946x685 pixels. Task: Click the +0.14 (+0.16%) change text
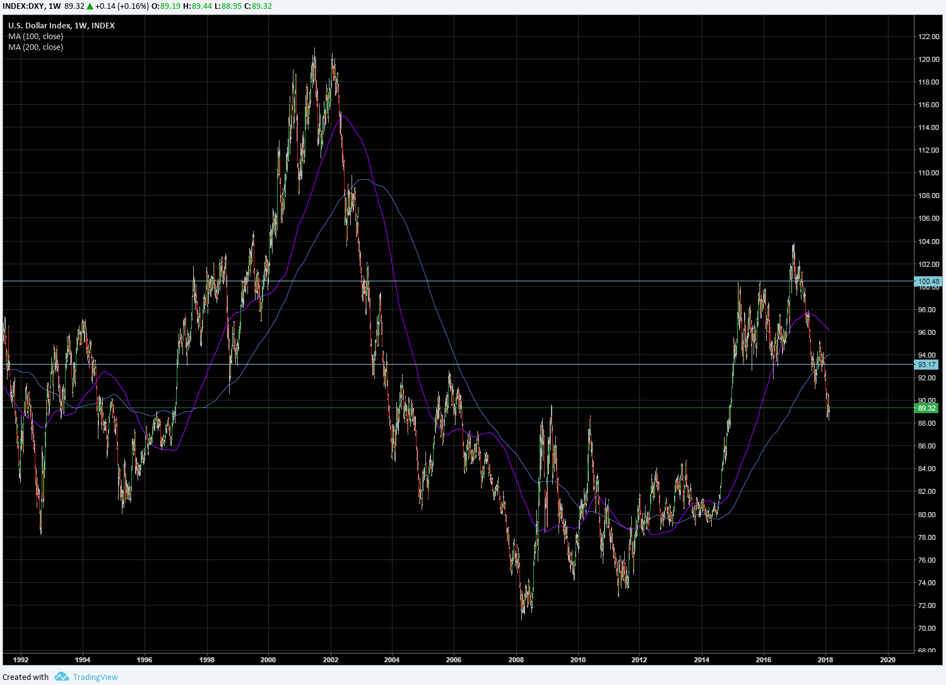point(122,6)
